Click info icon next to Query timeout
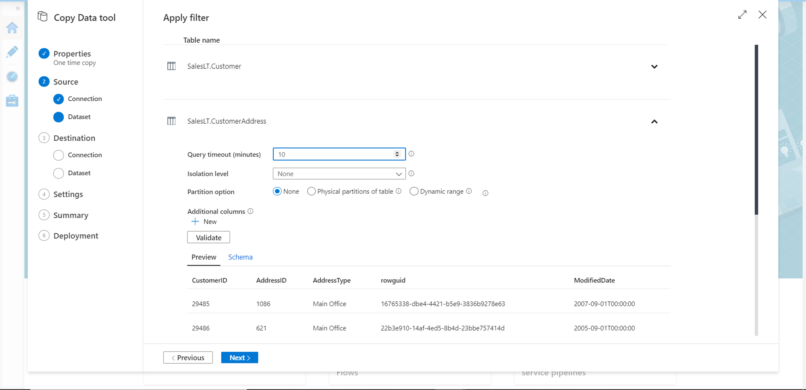806x390 pixels. point(411,154)
